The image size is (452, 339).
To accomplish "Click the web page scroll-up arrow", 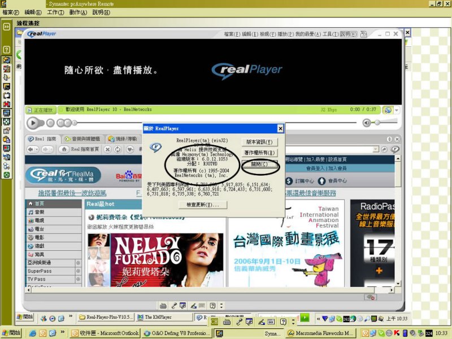I will [x=398, y=159].
